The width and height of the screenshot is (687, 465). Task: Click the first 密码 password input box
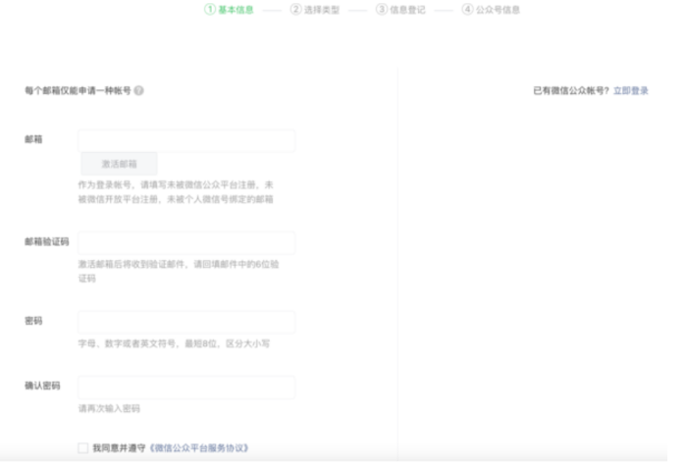[x=186, y=323]
